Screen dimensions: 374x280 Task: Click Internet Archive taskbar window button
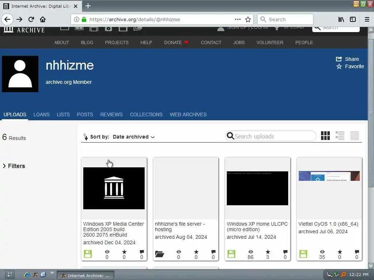coord(85,275)
